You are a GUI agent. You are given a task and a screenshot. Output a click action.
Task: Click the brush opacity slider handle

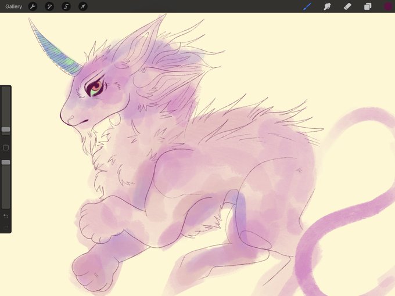click(x=6, y=163)
